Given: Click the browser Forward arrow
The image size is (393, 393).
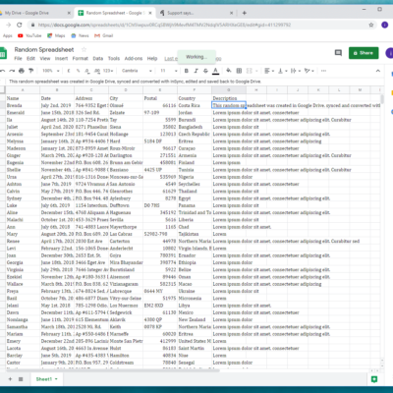Looking at the screenshot, I should click(8, 25).
